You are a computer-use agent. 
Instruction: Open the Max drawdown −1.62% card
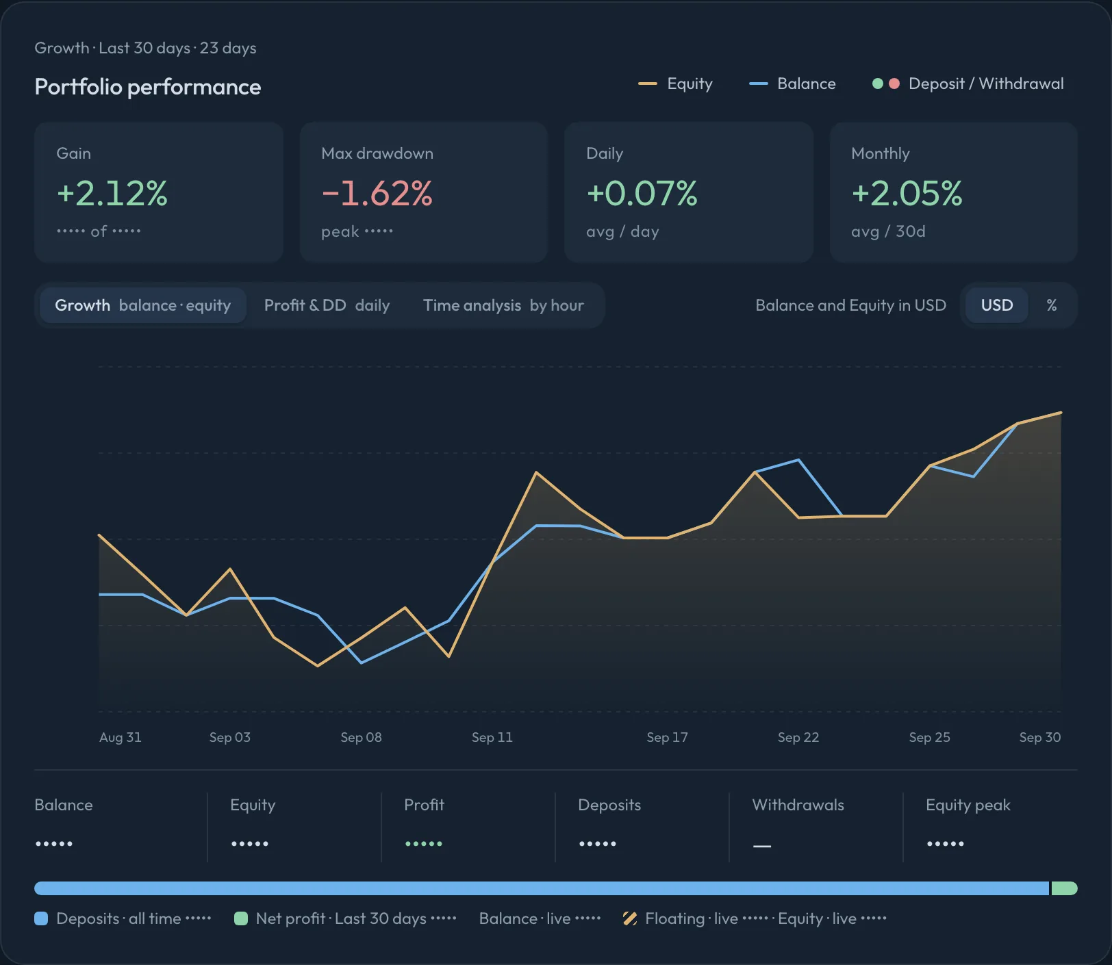coord(424,192)
